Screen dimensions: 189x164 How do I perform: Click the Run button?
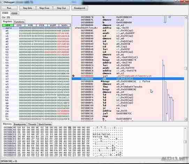[9, 8]
